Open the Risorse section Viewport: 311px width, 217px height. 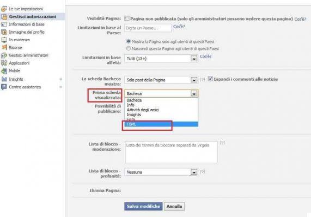[15, 48]
